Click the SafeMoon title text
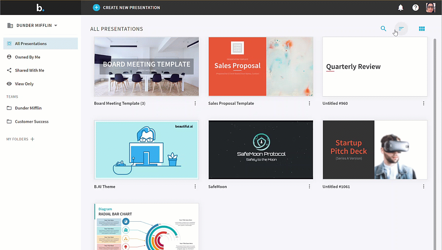442x250 pixels. click(x=218, y=187)
